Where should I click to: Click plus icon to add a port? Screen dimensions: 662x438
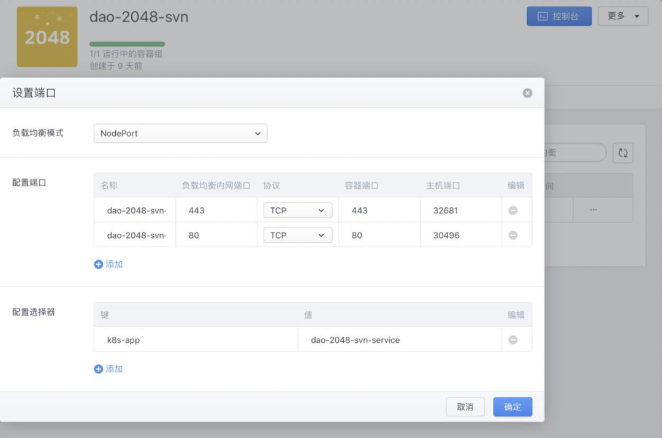point(99,264)
